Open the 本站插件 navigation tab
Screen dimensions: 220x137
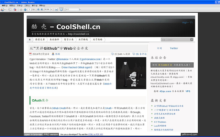coord(54,39)
